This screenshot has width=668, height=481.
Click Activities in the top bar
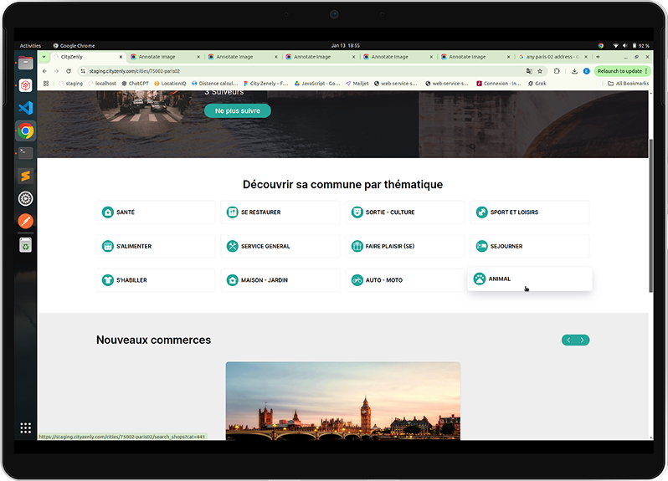[30, 45]
